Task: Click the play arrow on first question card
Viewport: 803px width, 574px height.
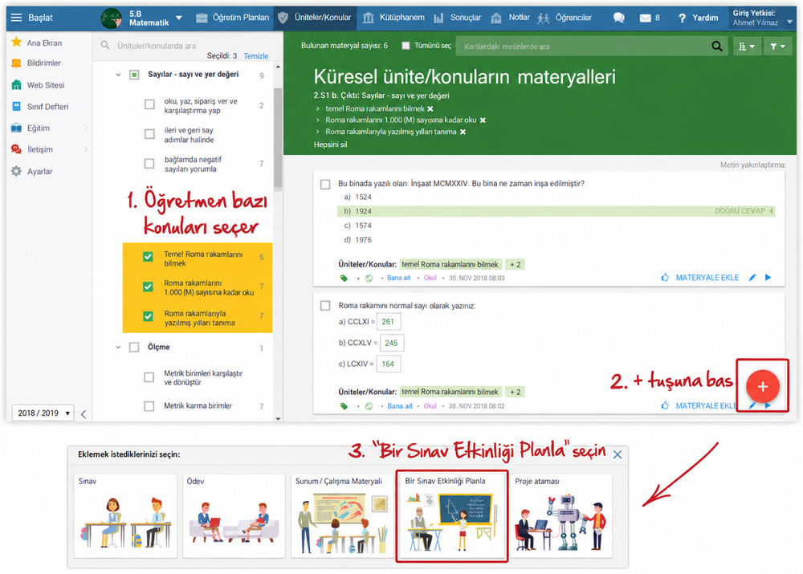Action: 768,278
